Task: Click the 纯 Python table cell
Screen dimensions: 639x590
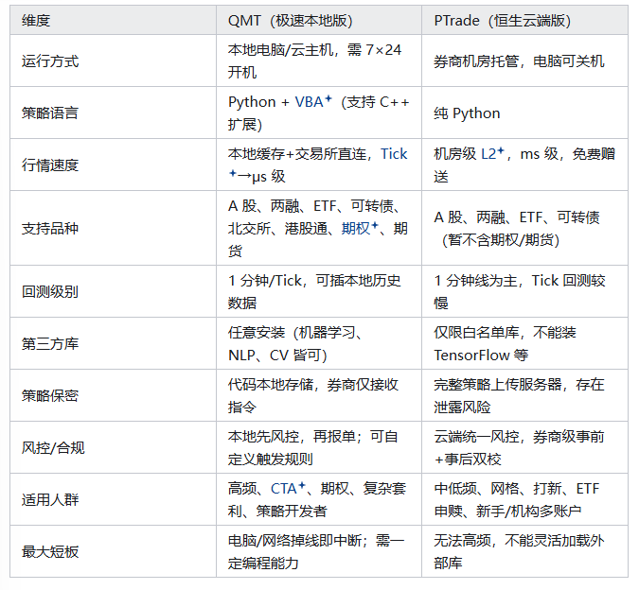Action: [x=468, y=113]
